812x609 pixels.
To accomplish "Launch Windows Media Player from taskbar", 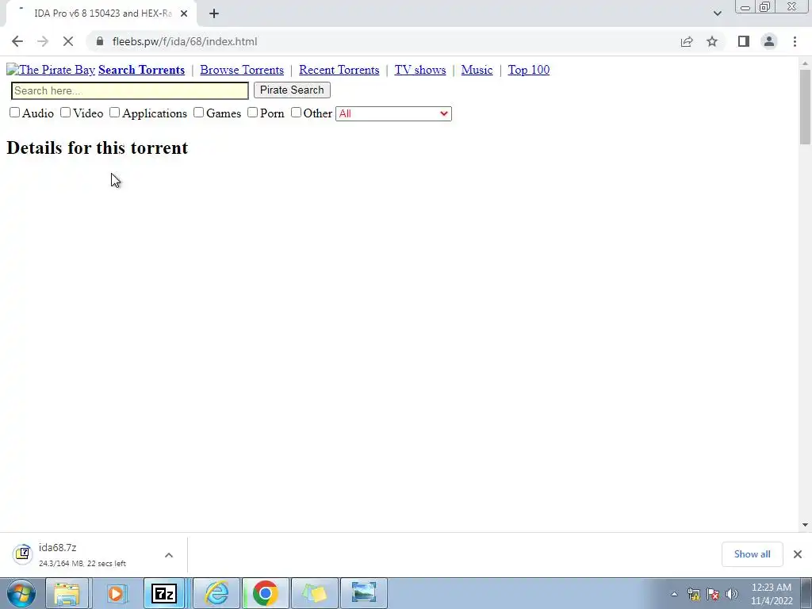I will click(117, 593).
